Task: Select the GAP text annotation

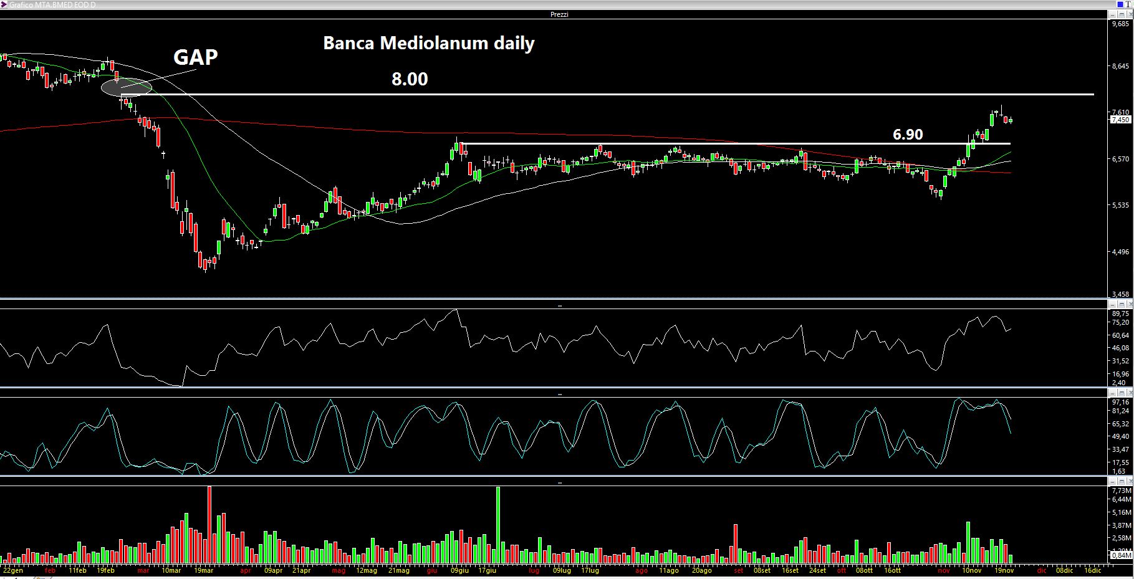Action: tap(195, 57)
